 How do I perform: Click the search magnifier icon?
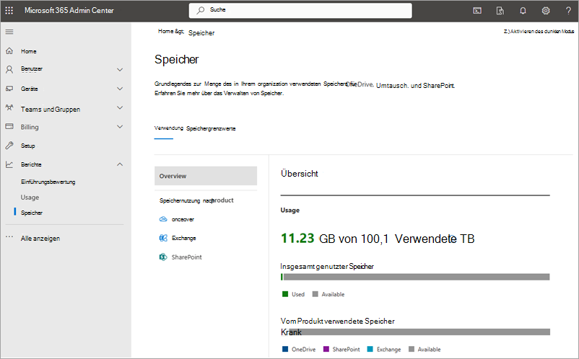(x=201, y=10)
